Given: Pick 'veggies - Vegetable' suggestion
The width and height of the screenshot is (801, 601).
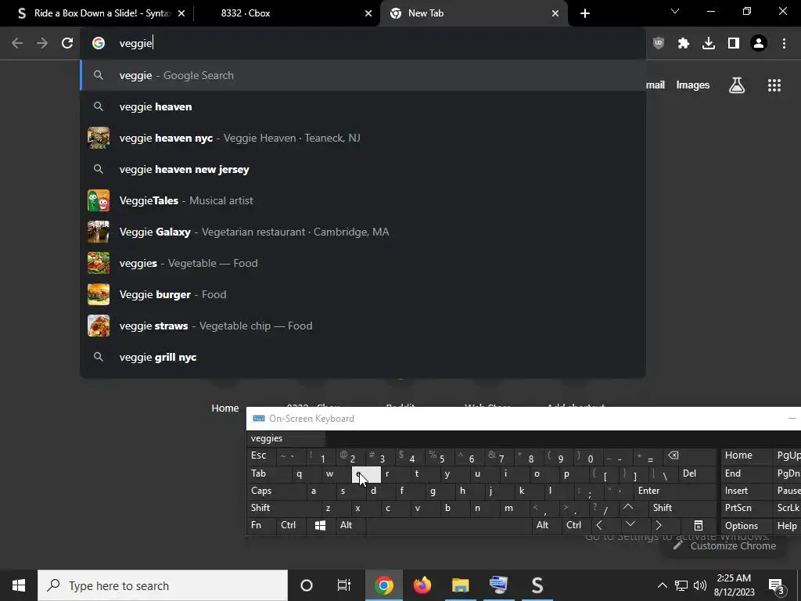Looking at the screenshot, I should [363, 263].
